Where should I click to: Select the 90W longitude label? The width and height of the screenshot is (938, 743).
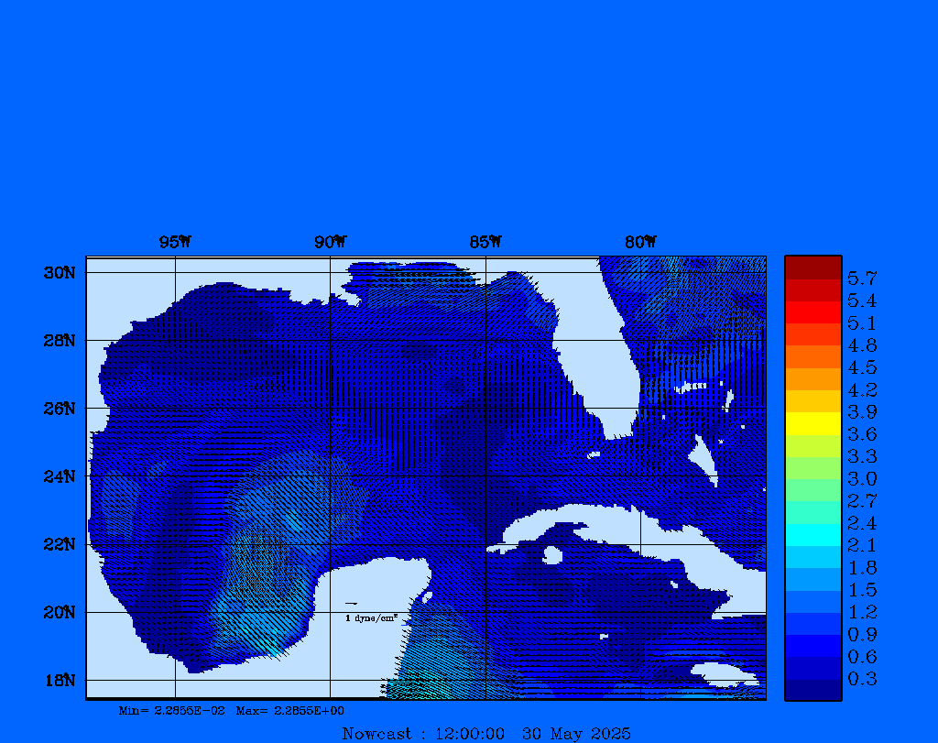[330, 242]
